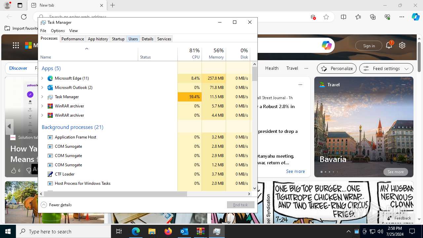Screen dimensions: 423x238
Task: Open Edge Settings and more menu
Action: [x=402, y=17]
